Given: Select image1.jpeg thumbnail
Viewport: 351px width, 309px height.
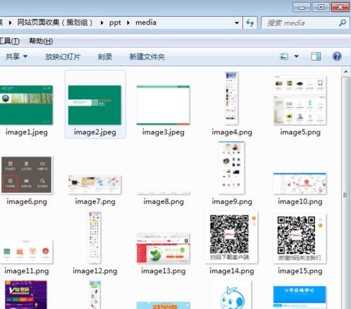Looking at the screenshot, I should [x=26, y=105].
